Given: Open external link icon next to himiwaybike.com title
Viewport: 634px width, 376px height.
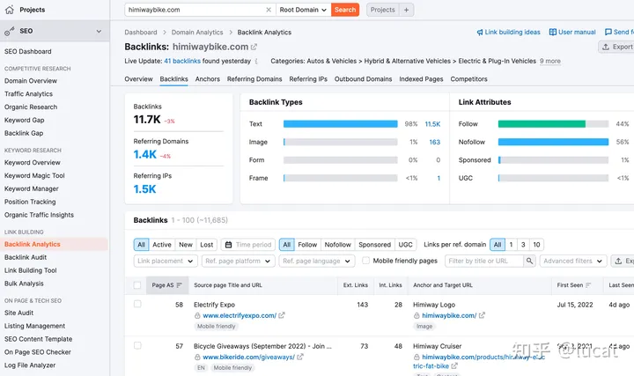Looking at the screenshot, I should (254, 47).
